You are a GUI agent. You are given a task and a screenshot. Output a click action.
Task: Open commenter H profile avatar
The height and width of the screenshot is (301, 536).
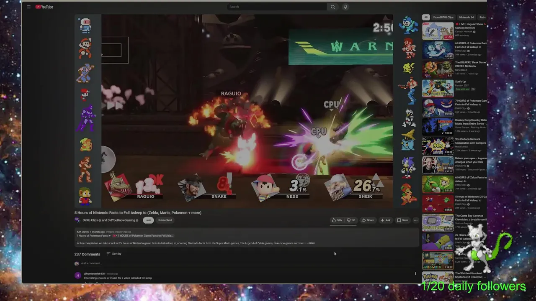click(x=77, y=275)
